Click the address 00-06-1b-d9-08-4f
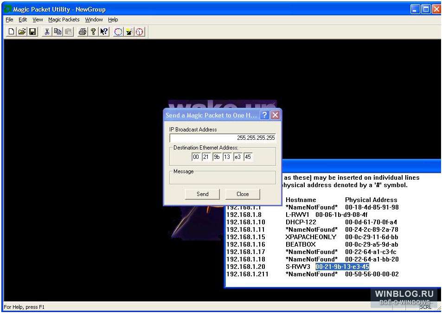Image resolution: width=442 pixels, height=313 pixels. coord(341,215)
